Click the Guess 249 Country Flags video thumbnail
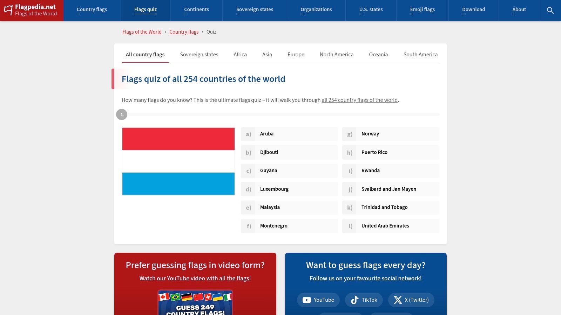 pyautogui.click(x=195, y=303)
